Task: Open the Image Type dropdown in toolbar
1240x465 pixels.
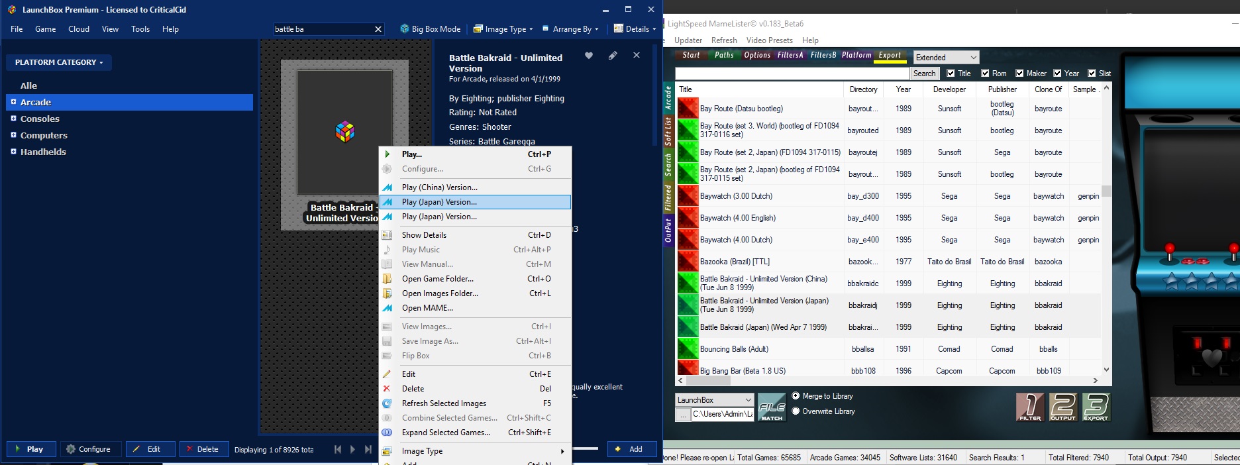Action: pos(503,29)
